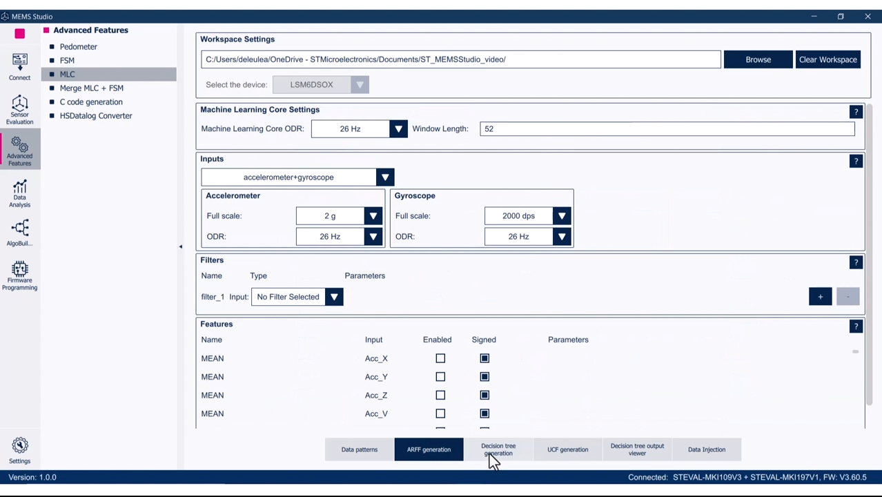Open the UCF generation tab

pos(567,449)
